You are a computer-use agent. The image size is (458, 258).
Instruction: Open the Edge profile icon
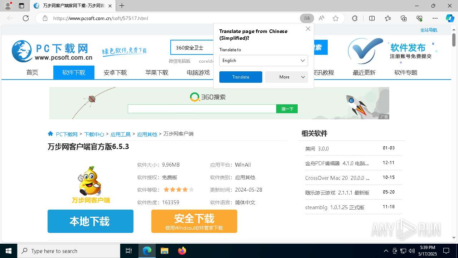click(x=8, y=6)
